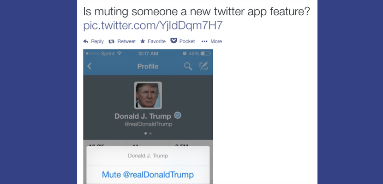
Task: Click the Profile title in the header
Action: tap(148, 66)
